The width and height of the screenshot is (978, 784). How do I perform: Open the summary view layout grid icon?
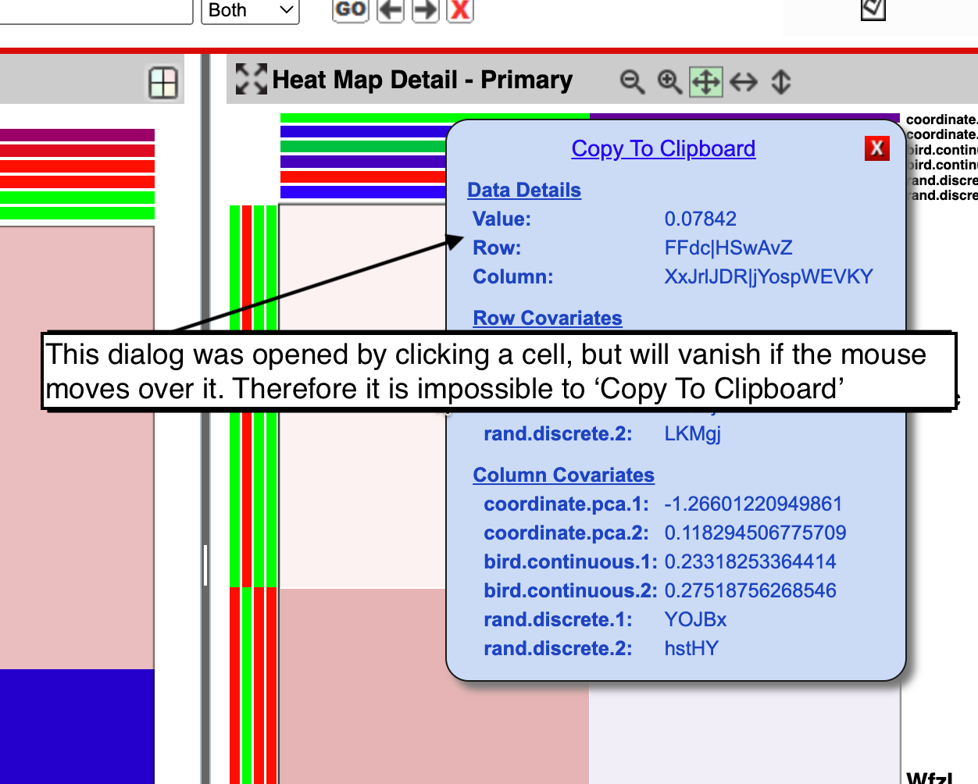coord(163,83)
